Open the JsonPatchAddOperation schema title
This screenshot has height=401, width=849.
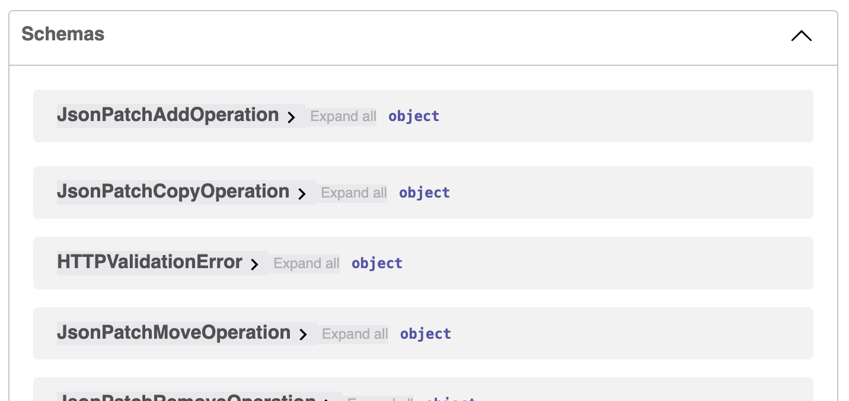click(168, 115)
